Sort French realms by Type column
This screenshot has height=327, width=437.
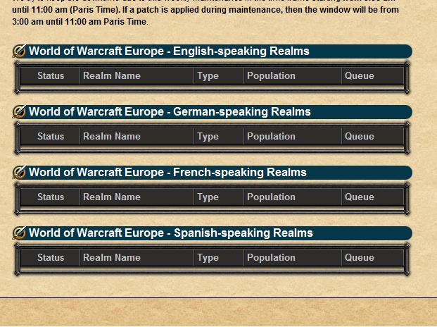click(x=208, y=197)
